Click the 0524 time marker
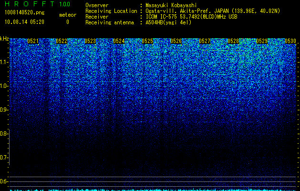The image size is (300, 191). 119,41
